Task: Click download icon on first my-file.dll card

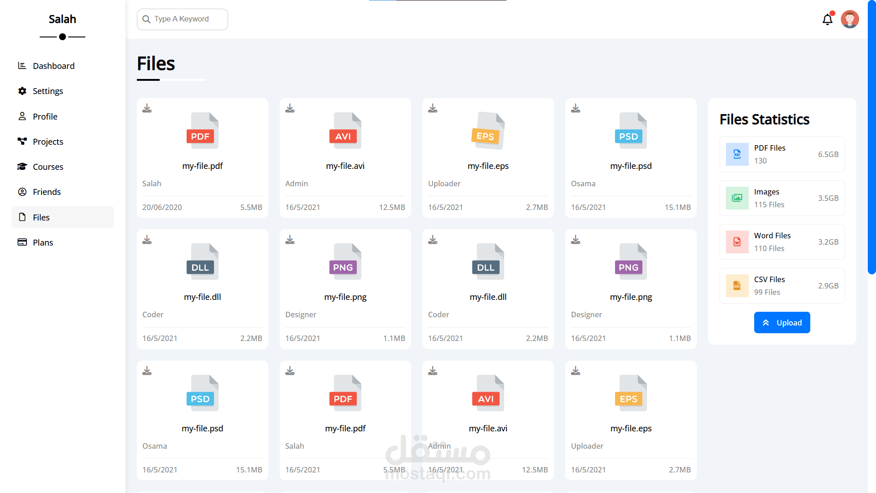Action: [147, 240]
